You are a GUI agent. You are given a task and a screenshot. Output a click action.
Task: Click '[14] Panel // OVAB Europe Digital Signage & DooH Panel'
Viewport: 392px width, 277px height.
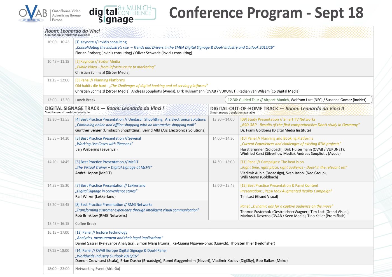[121, 250]
